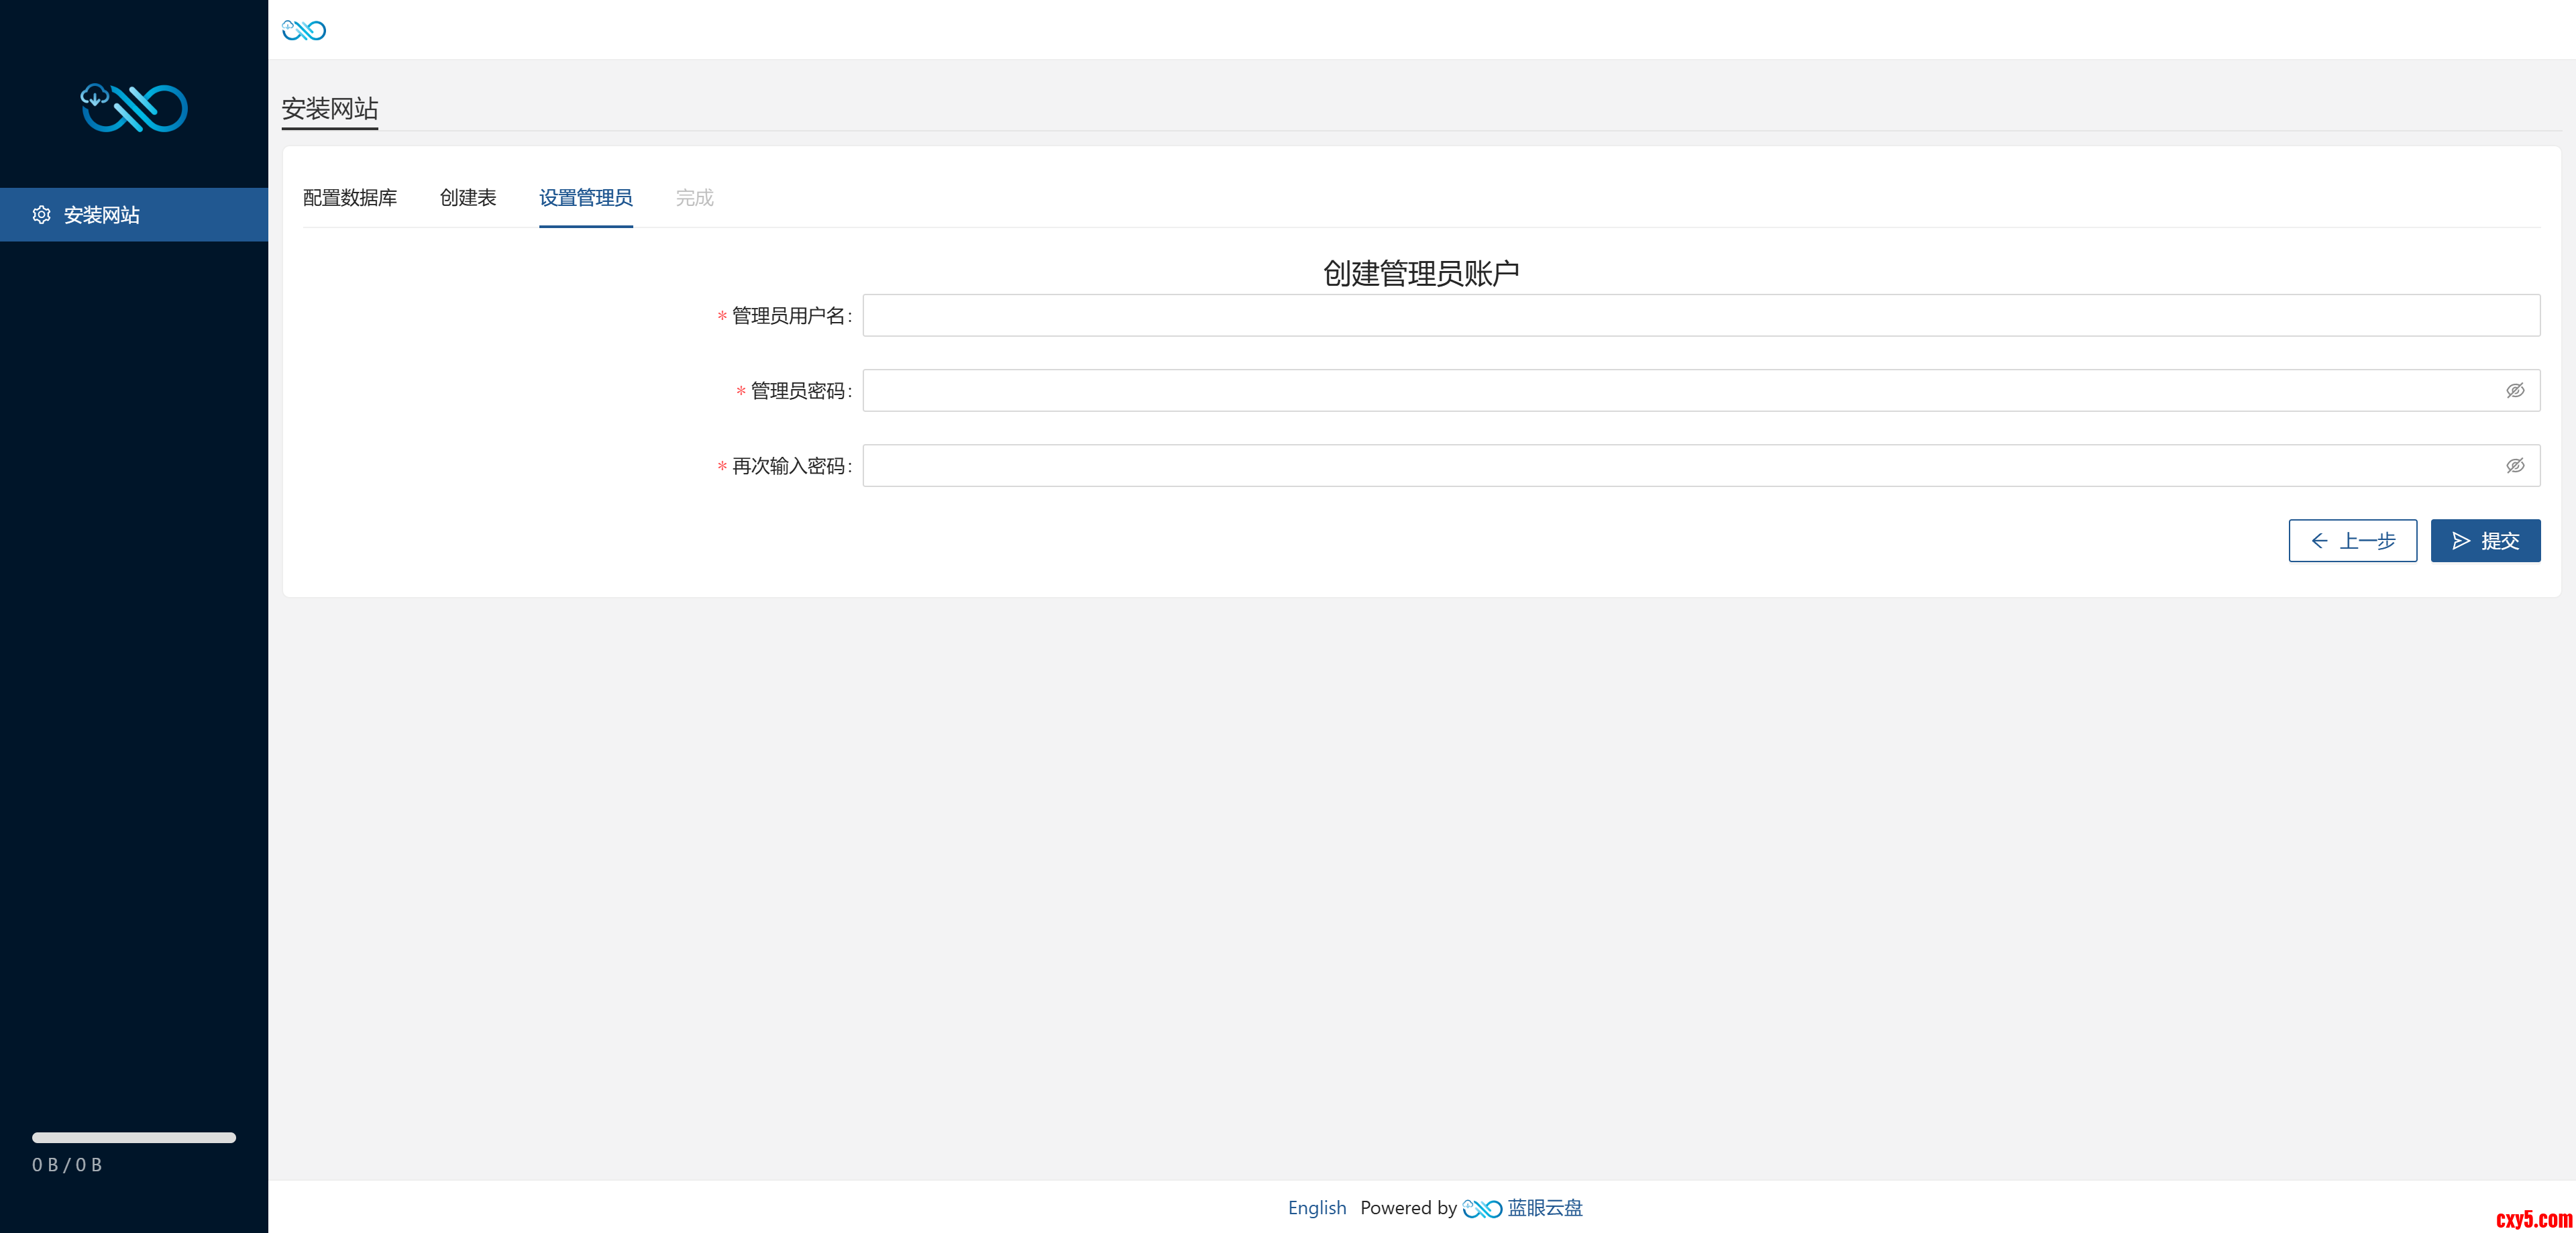Open 安装网站 in the sidebar menu
Image resolution: width=2576 pixels, height=1233 pixels.
point(102,215)
